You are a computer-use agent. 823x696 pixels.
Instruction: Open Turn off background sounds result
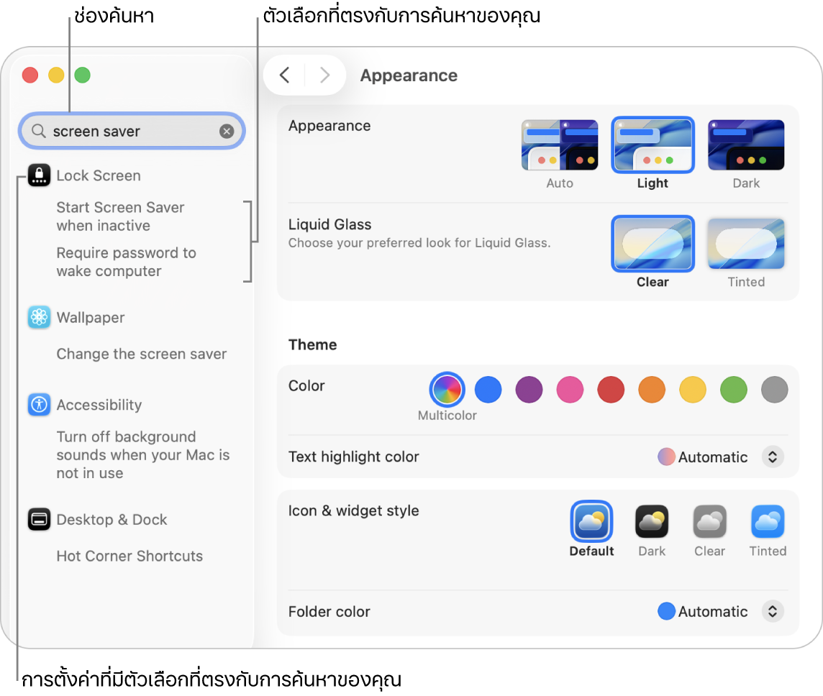[x=142, y=454]
